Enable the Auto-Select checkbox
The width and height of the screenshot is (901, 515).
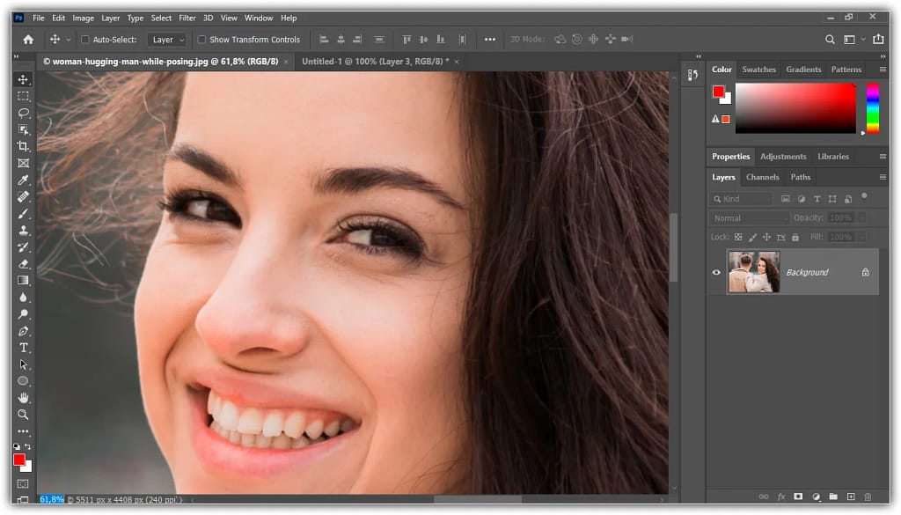(x=85, y=39)
